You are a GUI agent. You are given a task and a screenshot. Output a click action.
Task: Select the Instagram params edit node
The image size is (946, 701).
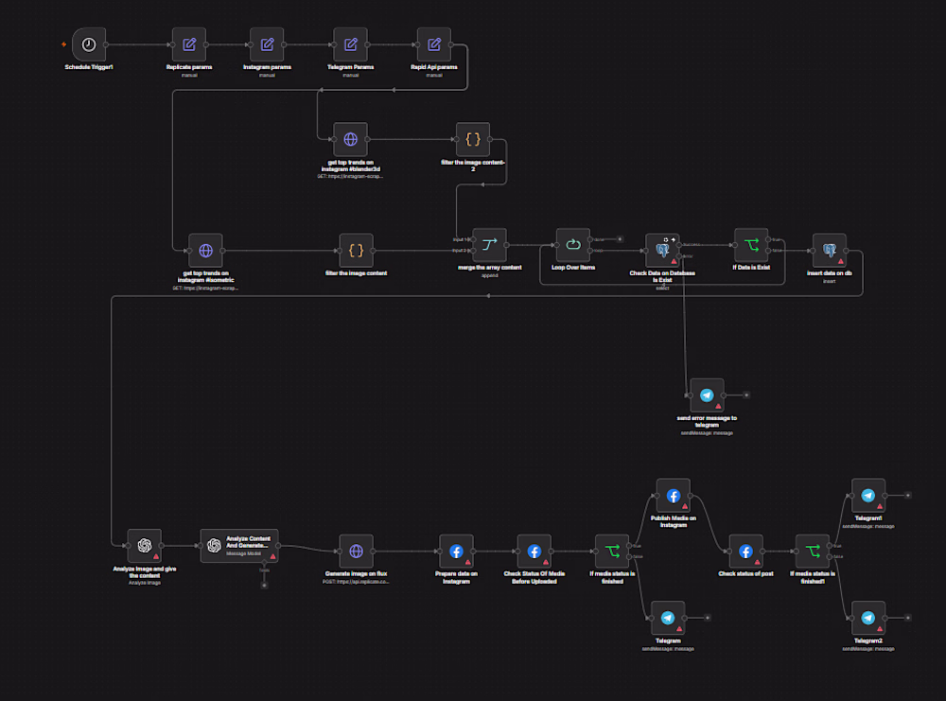tap(267, 44)
